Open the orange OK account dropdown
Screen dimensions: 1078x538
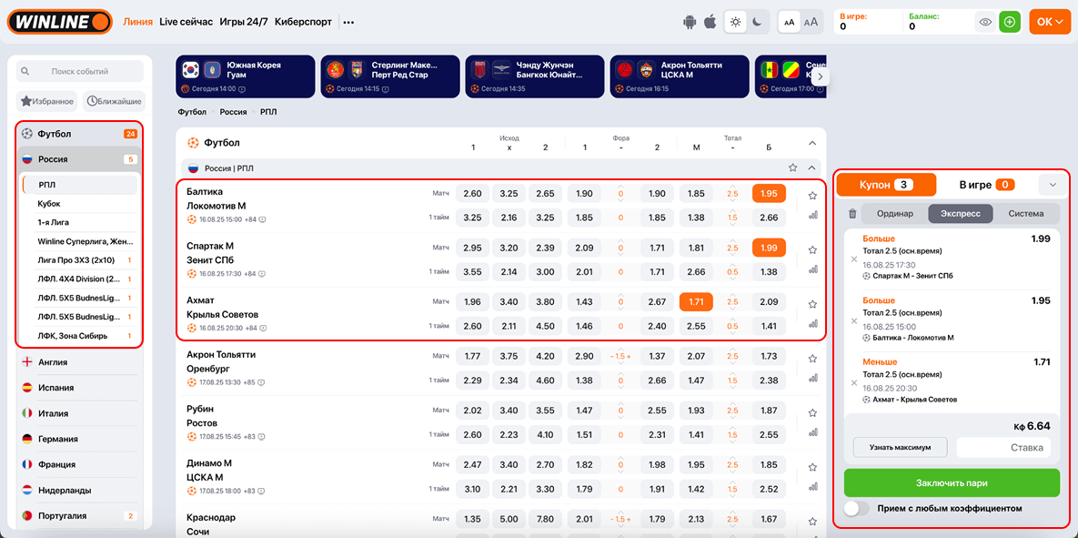pyautogui.click(x=1050, y=22)
